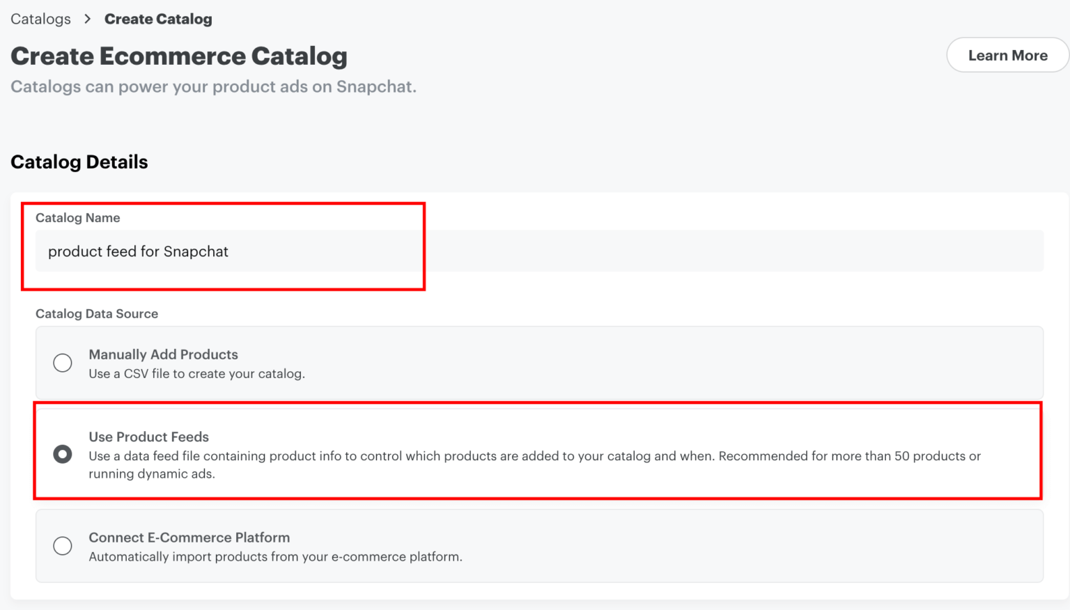Screen dimensions: 1070x610
Task: Deselect the filled Use Product Feeds radio
Action: click(63, 454)
